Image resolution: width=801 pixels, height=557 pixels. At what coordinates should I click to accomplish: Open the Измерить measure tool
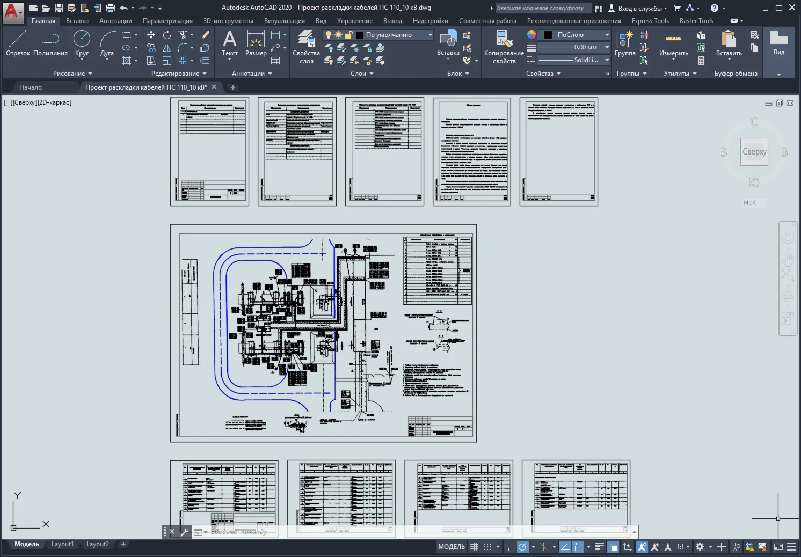click(x=674, y=43)
